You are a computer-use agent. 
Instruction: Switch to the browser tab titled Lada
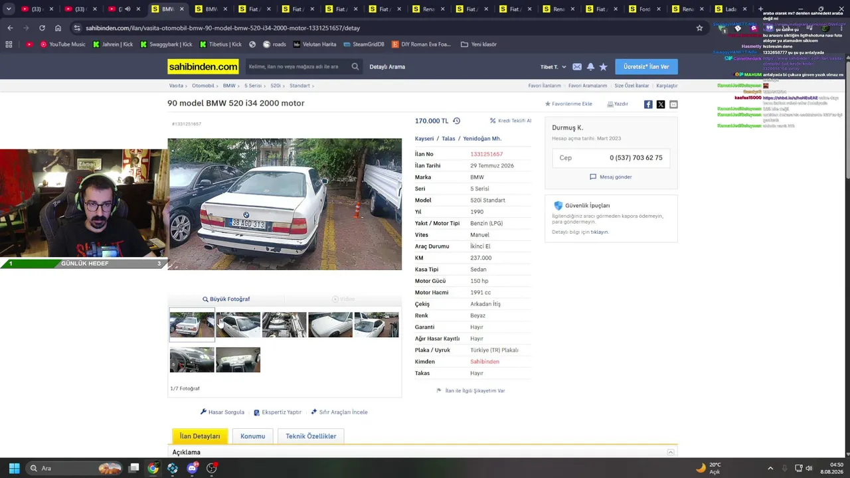point(730,9)
